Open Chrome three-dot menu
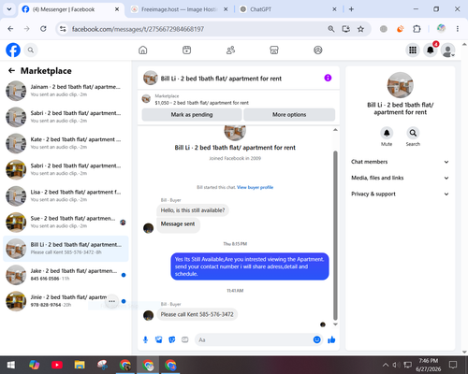The width and height of the screenshot is (468, 374). pyautogui.click(x=458, y=29)
